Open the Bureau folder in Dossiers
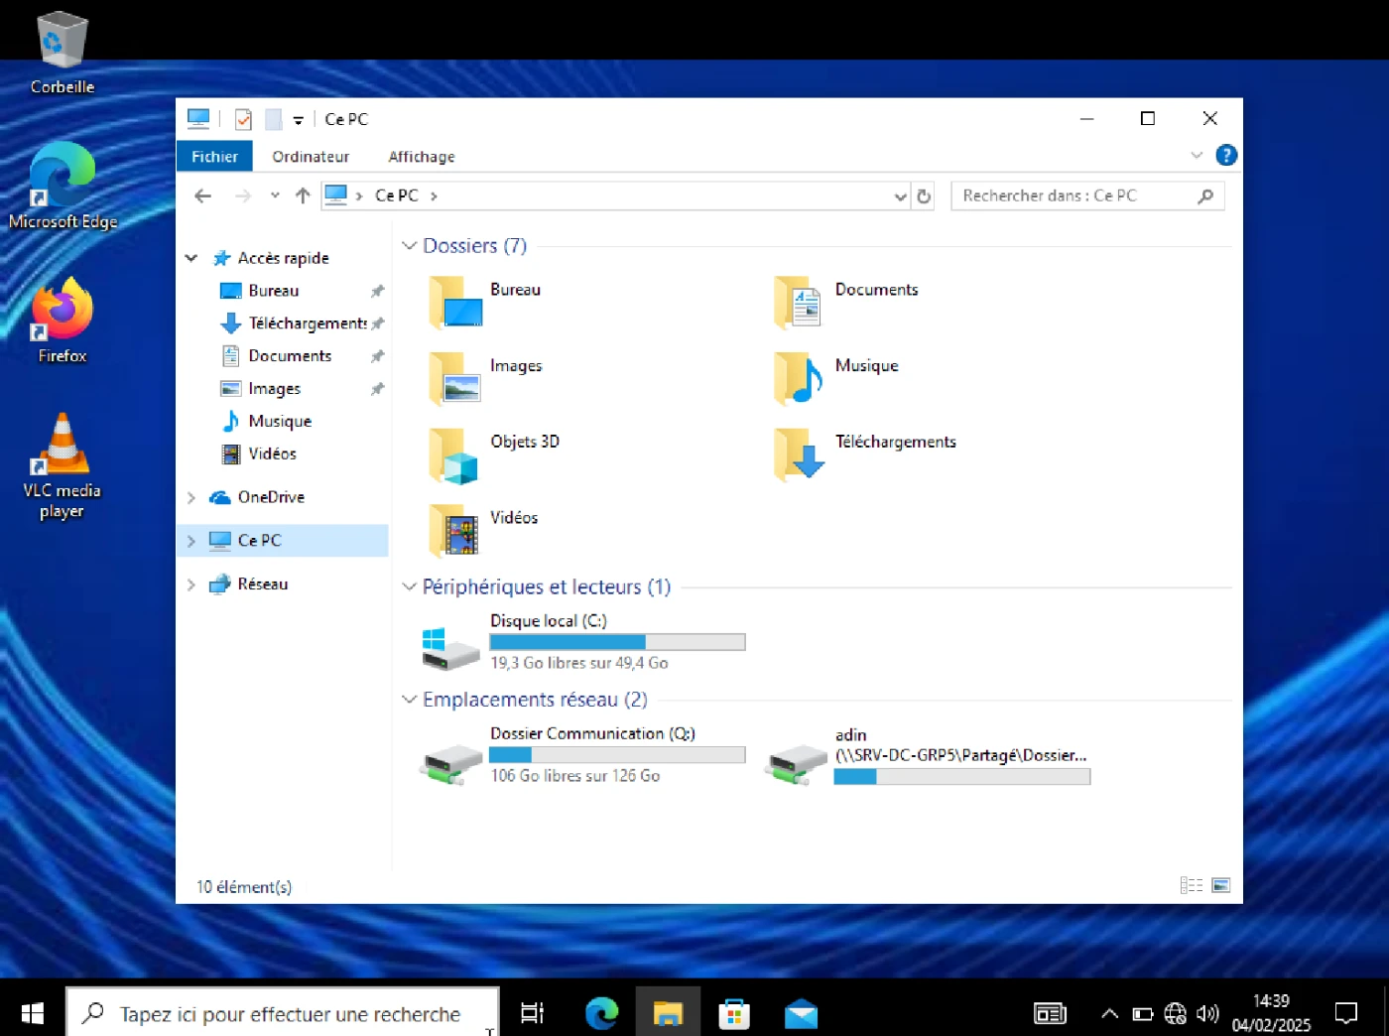The image size is (1389, 1036). pos(486,302)
